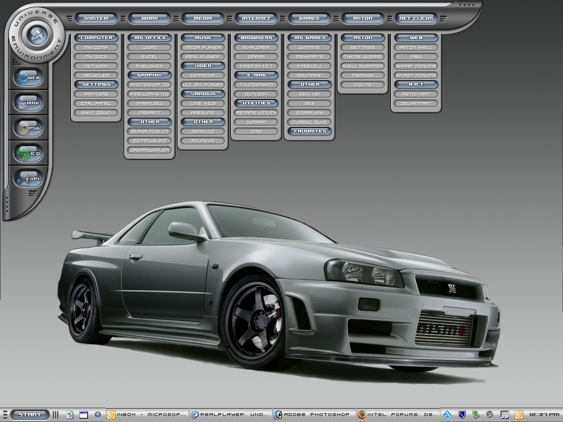Image resolution: width=563 pixels, height=422 pixels.
Task: Launch the ICQ flower icon
Action: (28, 153)
